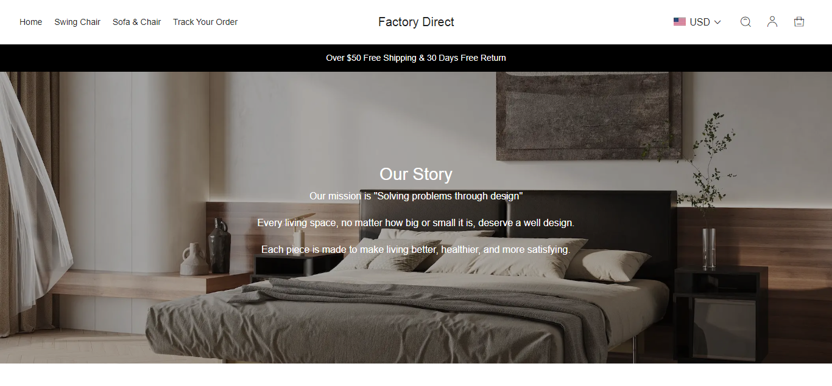832x386 pixels.
Task: Expand the currency chevron arrow beside USD
Action: (x=717, y=22)
